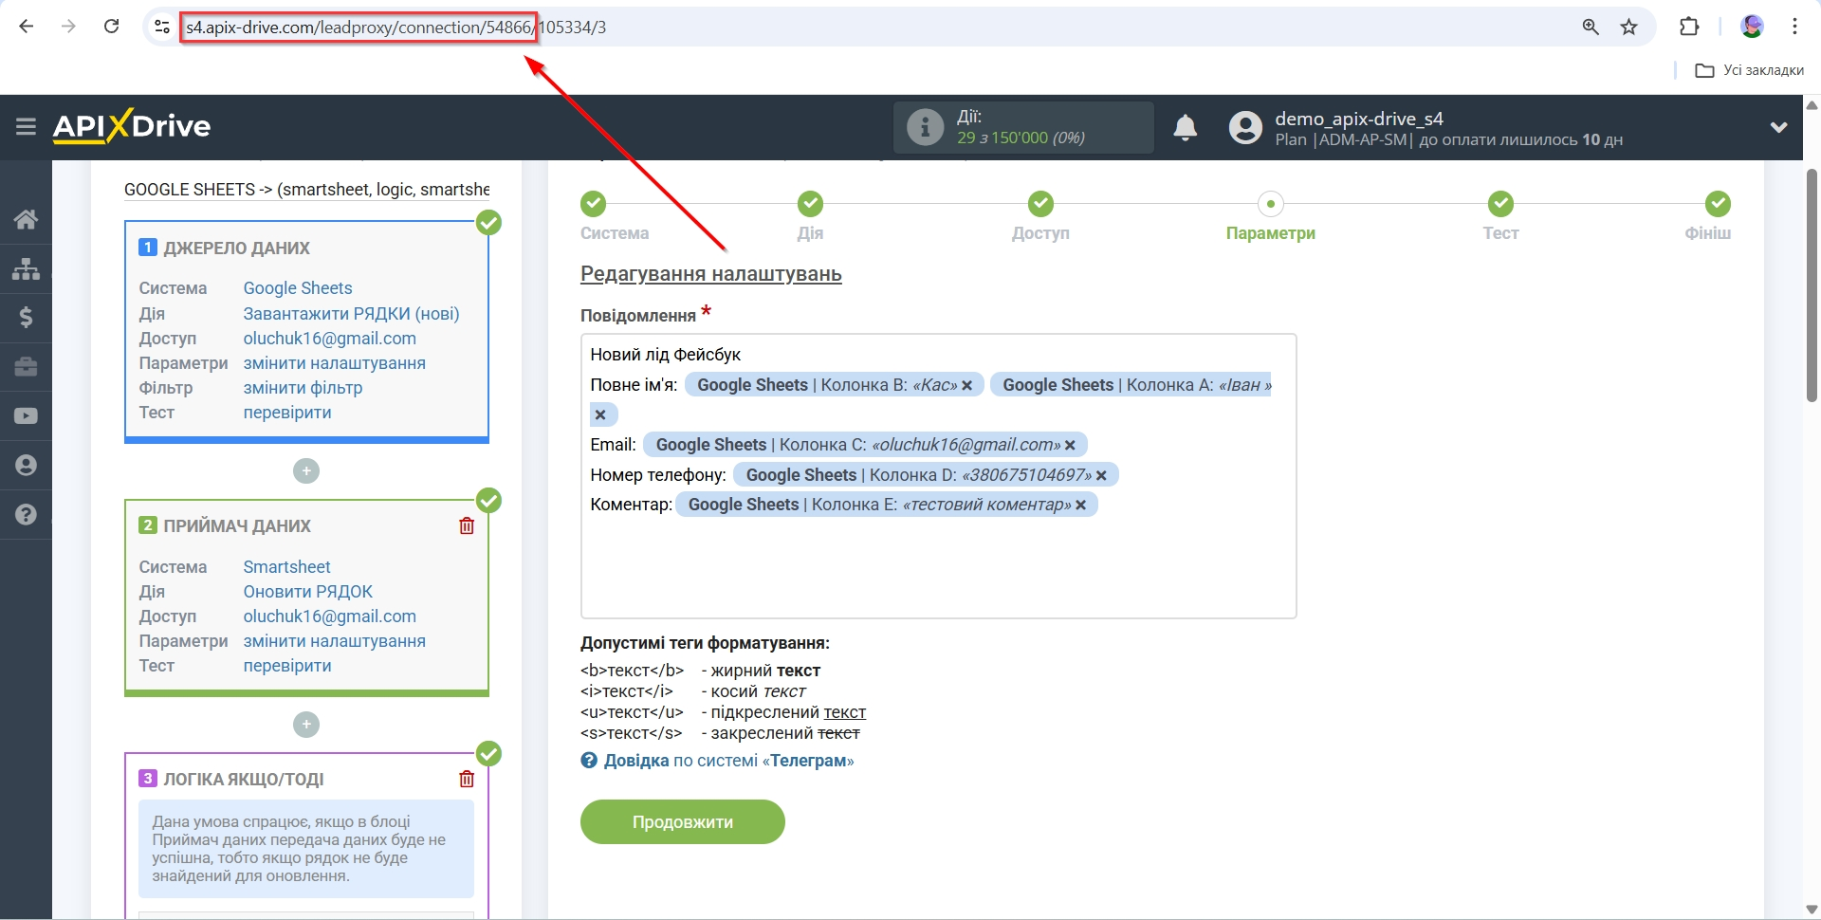Go to the Тест step
Image resolution: width=1821 pixels, height=920 pixels.
pos(1500,204)
